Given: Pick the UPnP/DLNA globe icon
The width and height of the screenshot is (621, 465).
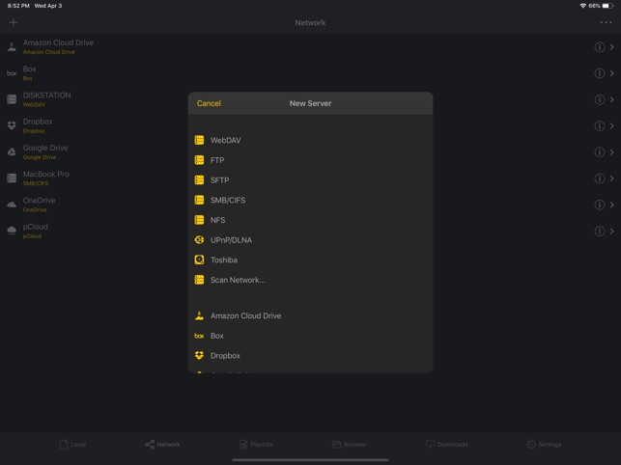Looking at the screenshot, I should point(199,240).
